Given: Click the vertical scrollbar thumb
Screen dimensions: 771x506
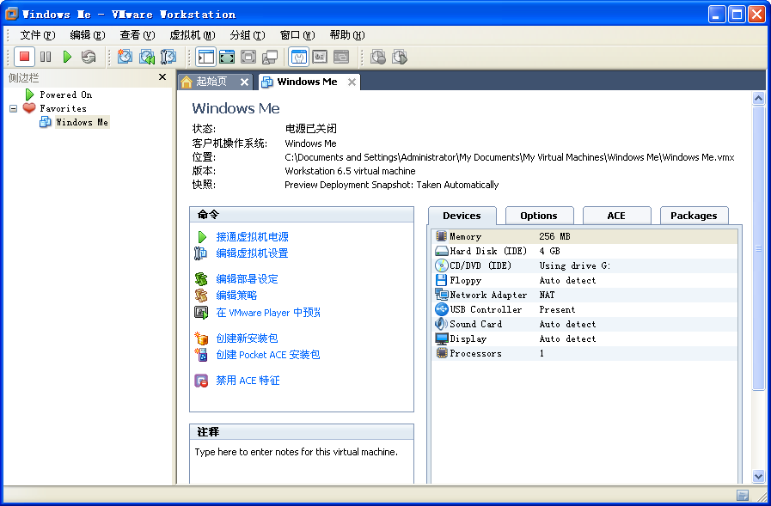Looking at the screenshot, I should (759, 248).
